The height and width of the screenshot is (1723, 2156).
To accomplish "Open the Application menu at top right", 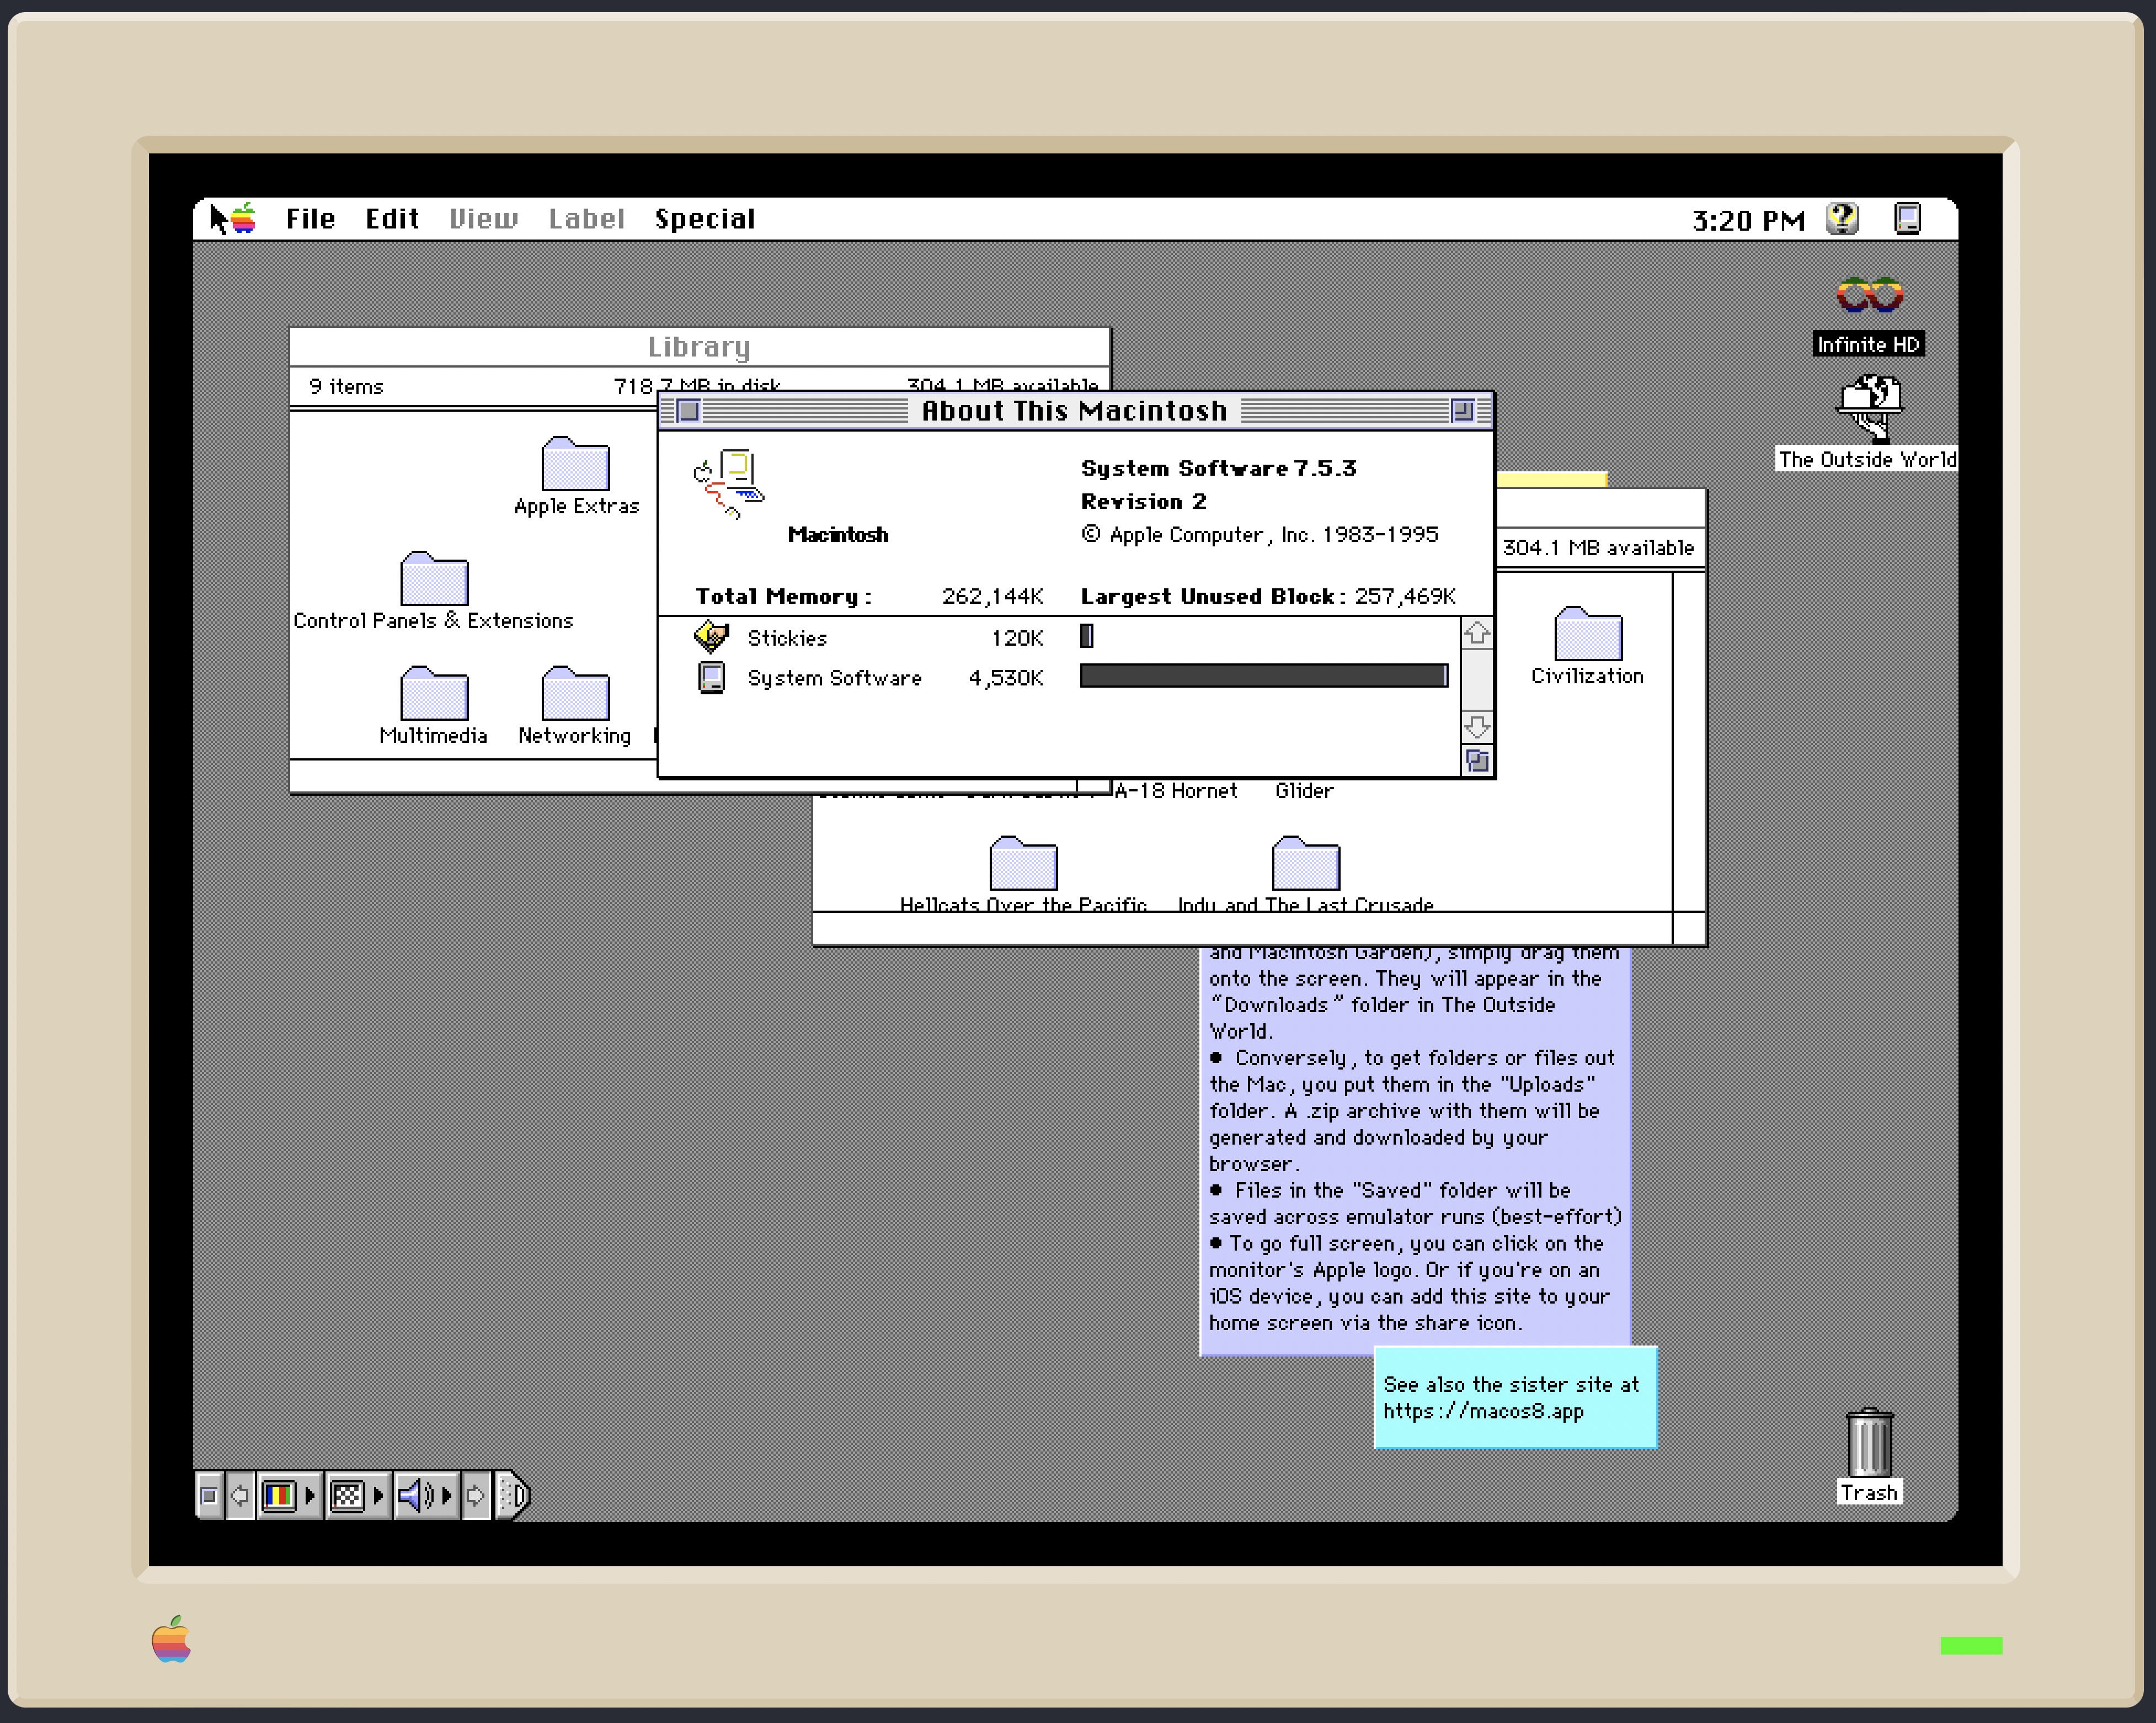I will pos(1907,218).
